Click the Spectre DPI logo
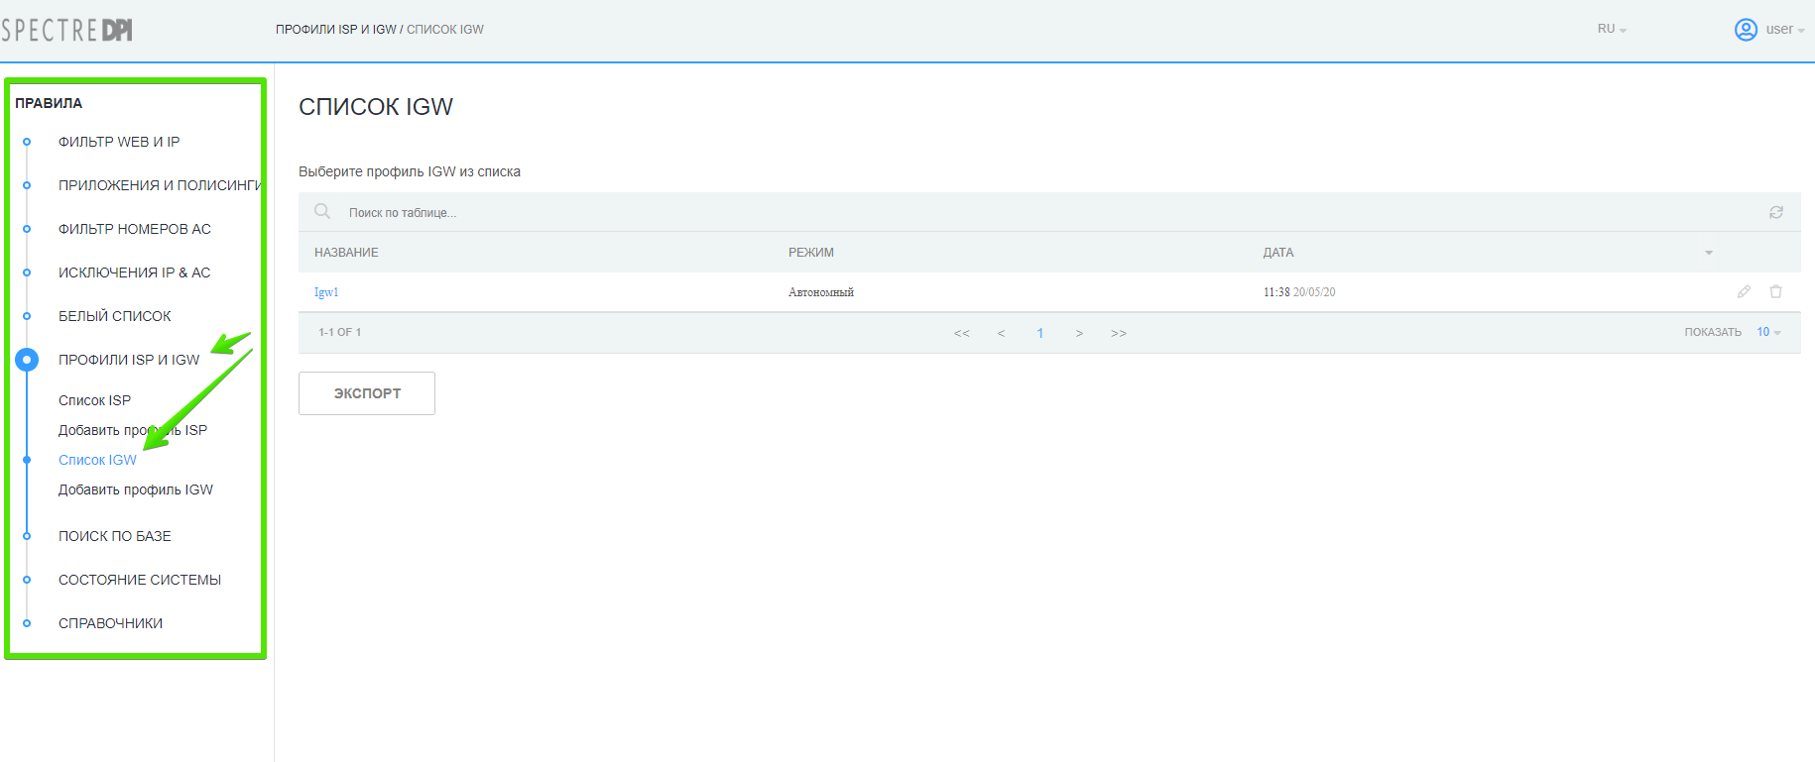 [67, 30]
